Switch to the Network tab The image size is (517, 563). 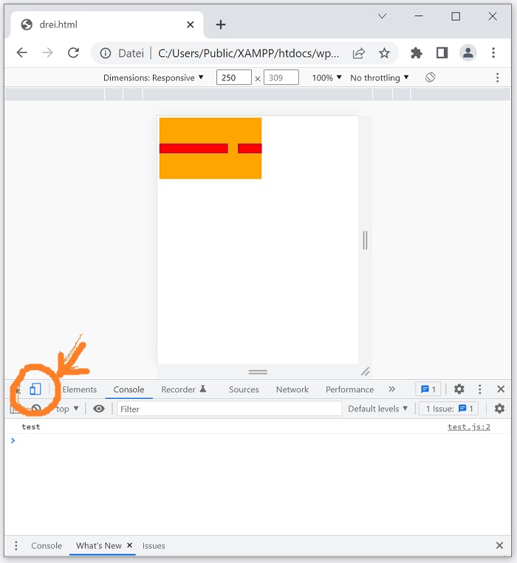point(292,389)
